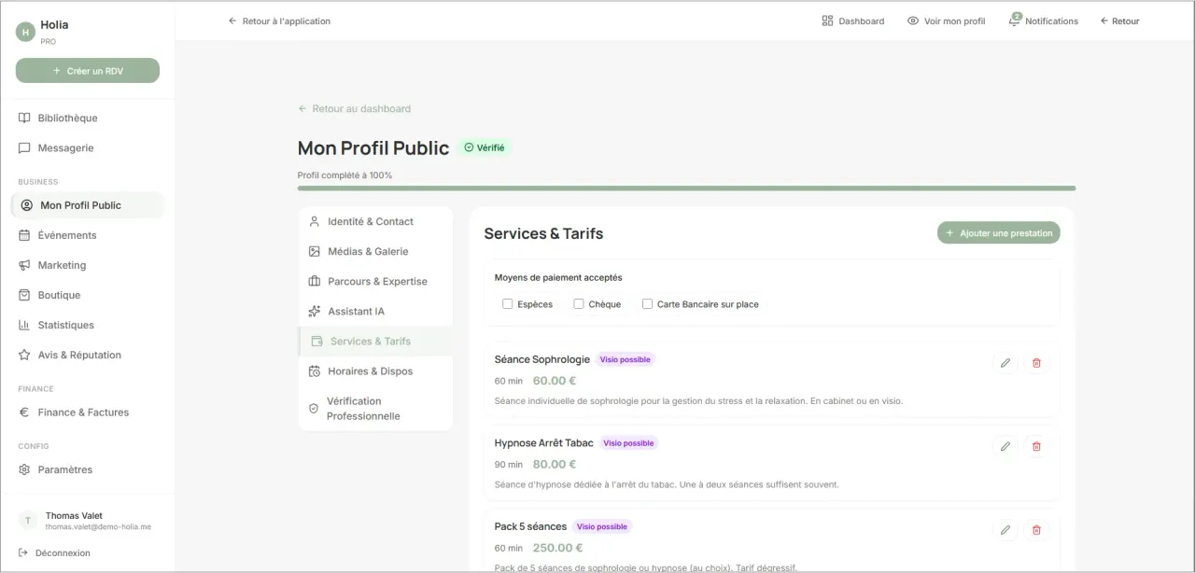This screenshot has height=573, width=1195.
Task: Open the Vérification Professionnelle section
Action: click(x=375, y=409)
